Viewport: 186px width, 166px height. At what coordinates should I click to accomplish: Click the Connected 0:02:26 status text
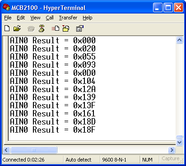[x=23, y=160]
